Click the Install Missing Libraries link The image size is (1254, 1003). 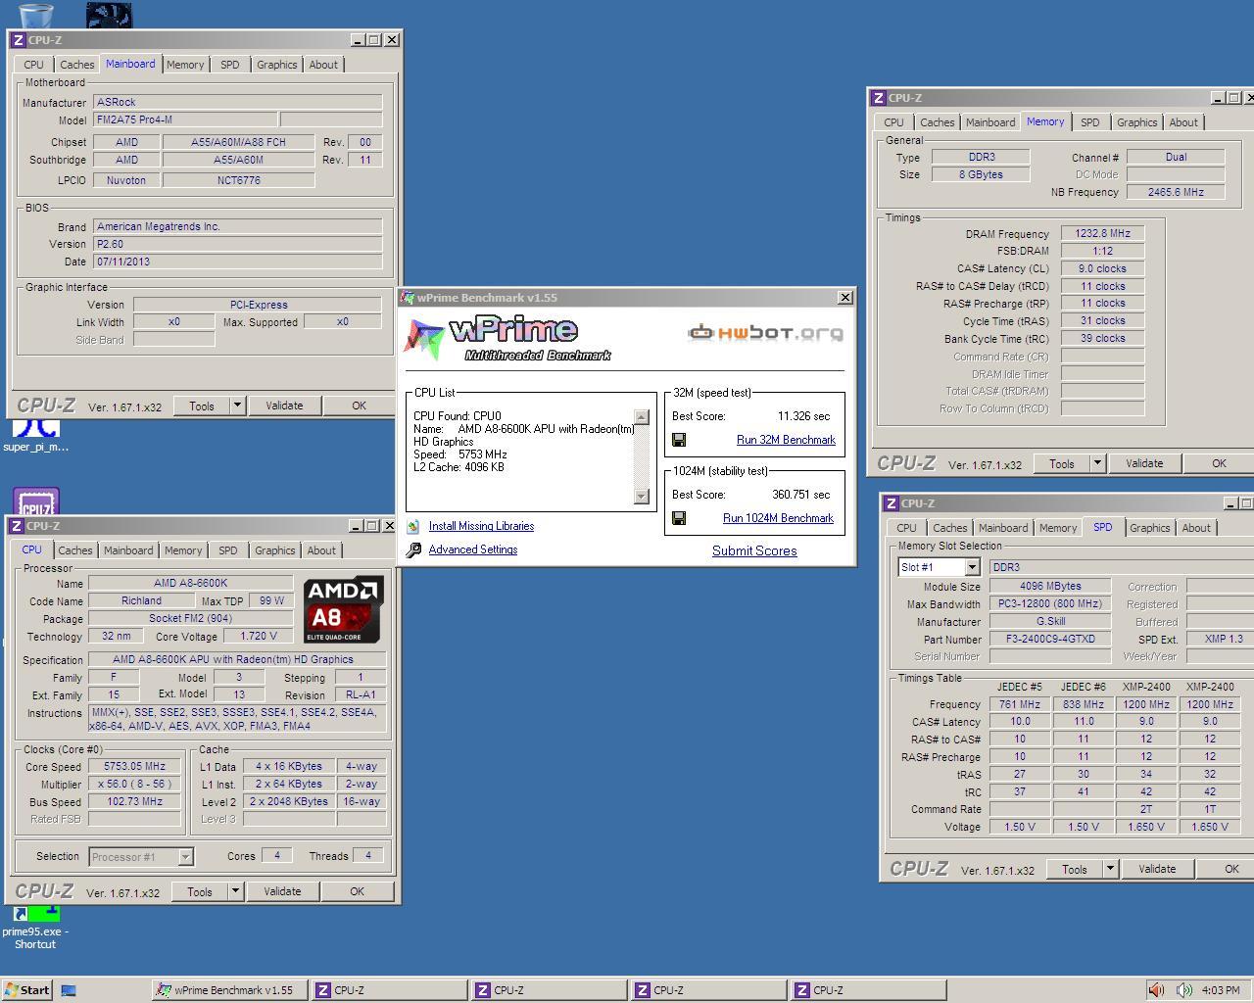[481, 526]
